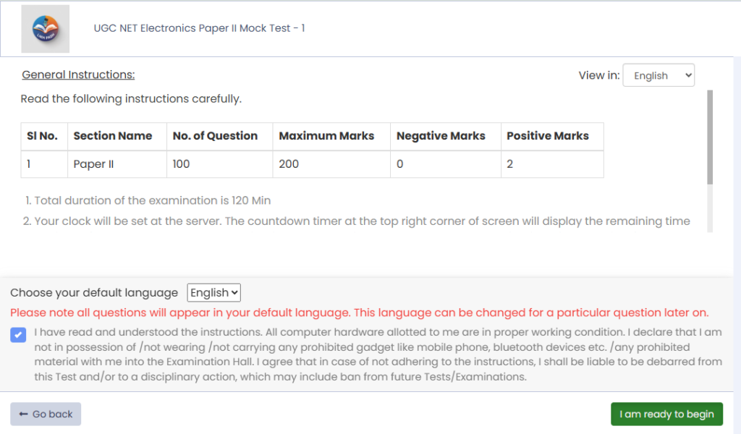Image resolution: width=741 pixels, height=434 pixels.
Task: Click the No. of Question column header
Action: coord(215,136)
